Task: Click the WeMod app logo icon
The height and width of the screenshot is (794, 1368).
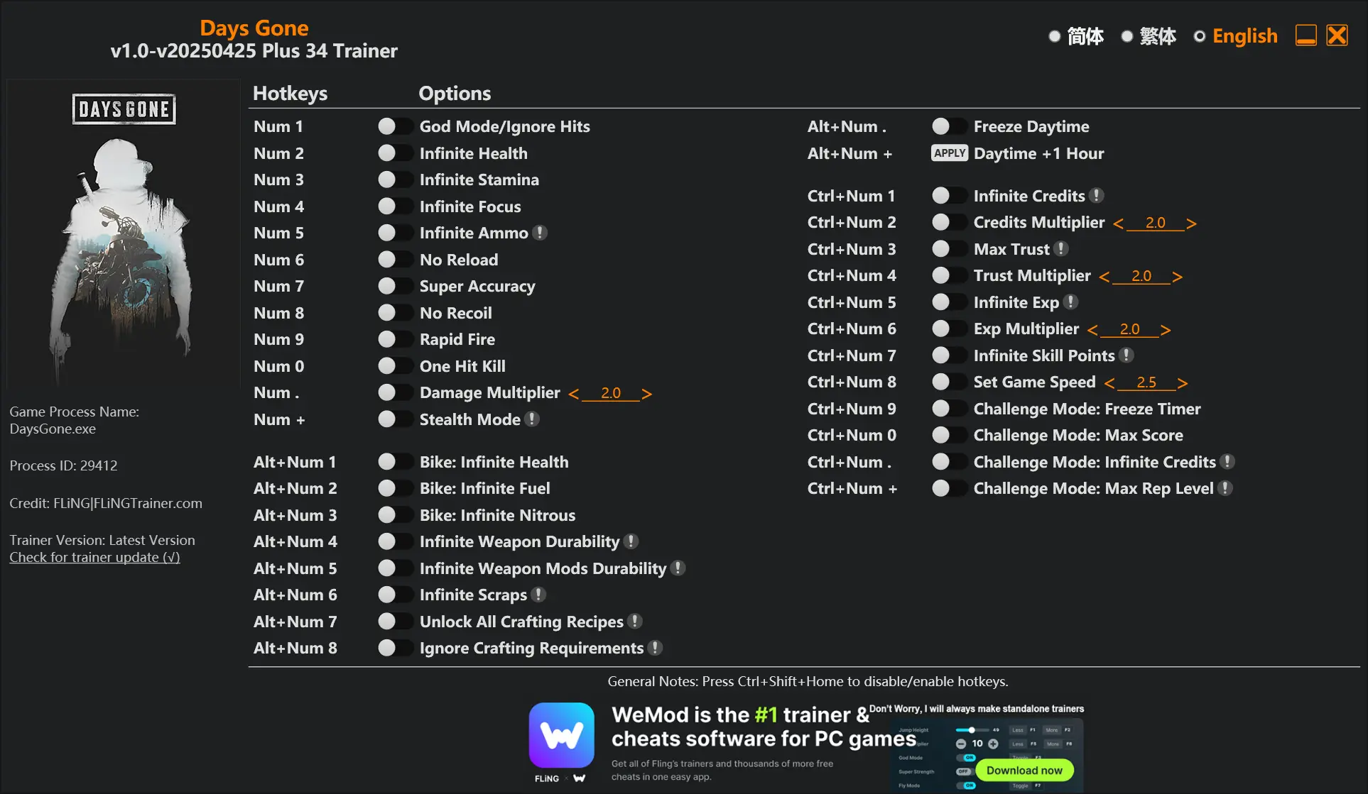Action: pos(561,736)
